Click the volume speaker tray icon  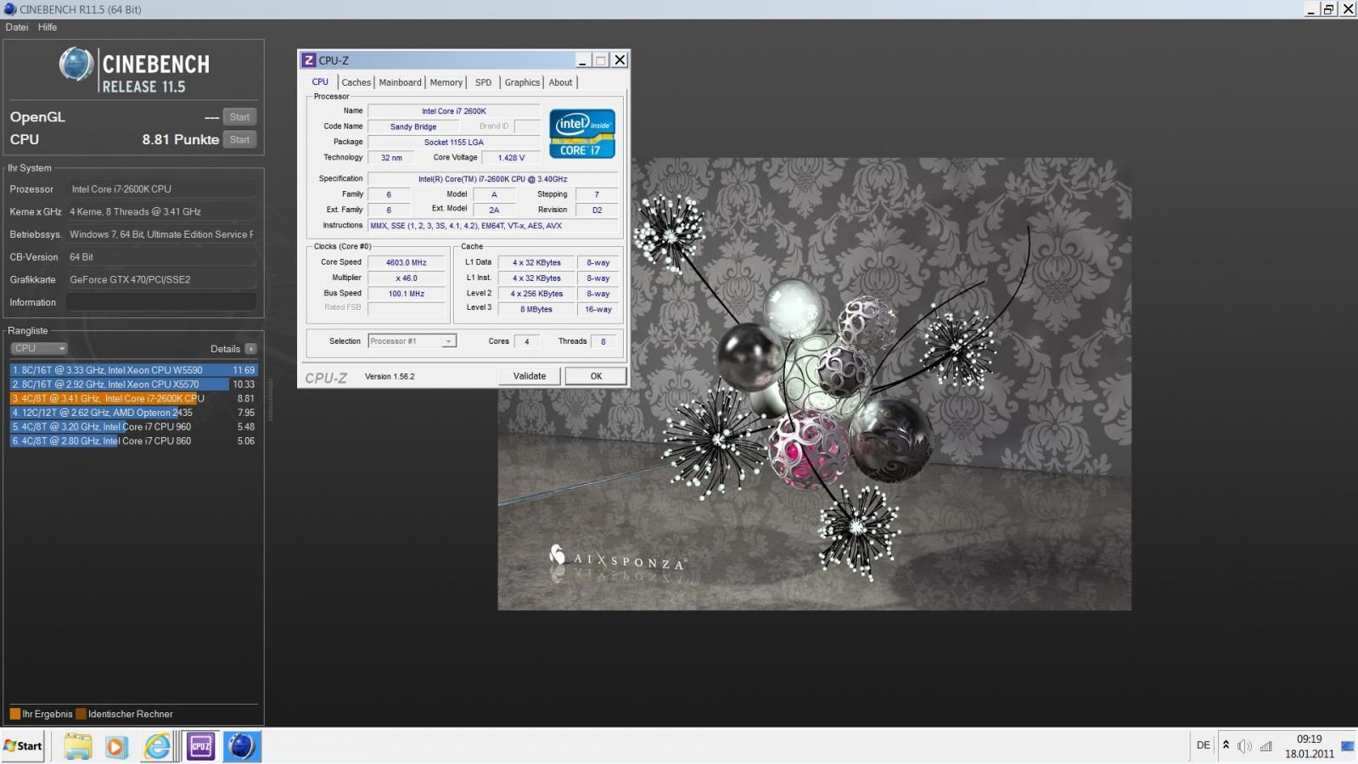point(1244,746)
